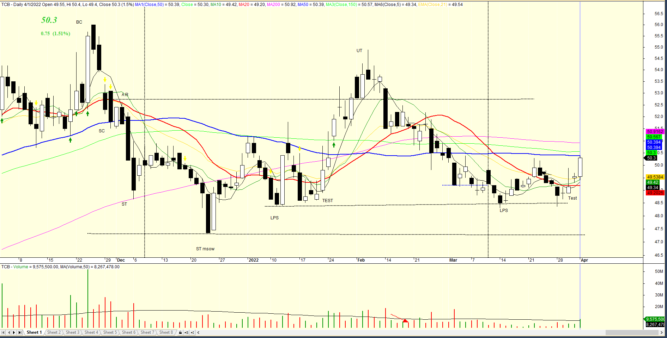This screenshot has width=667, height=338.
Task: Click the next sheet arrow
Action: (x=14, y=332)
